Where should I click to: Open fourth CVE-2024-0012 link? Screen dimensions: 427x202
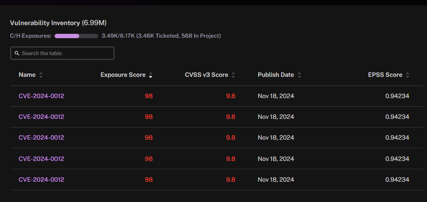tap(42, 159)
